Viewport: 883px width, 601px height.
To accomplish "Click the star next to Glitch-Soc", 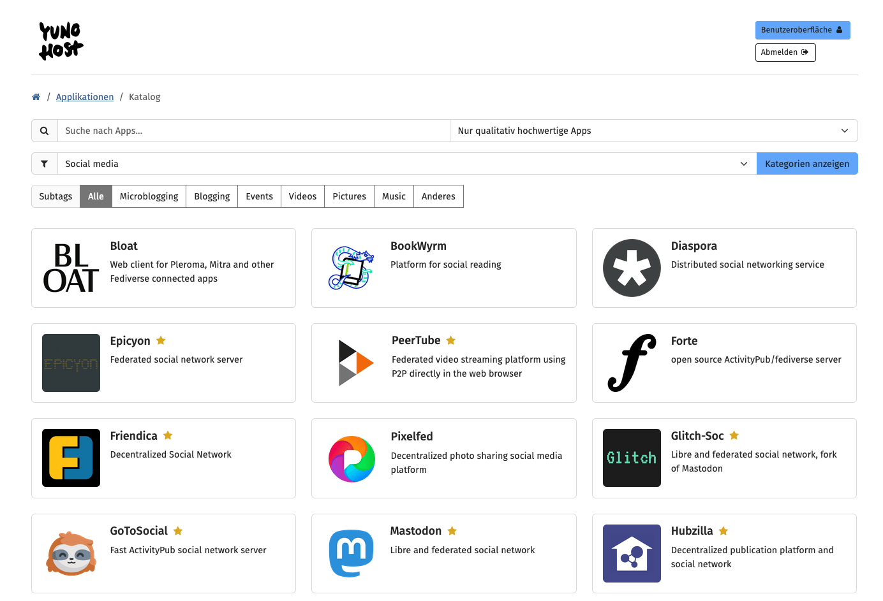I will 734,435.
